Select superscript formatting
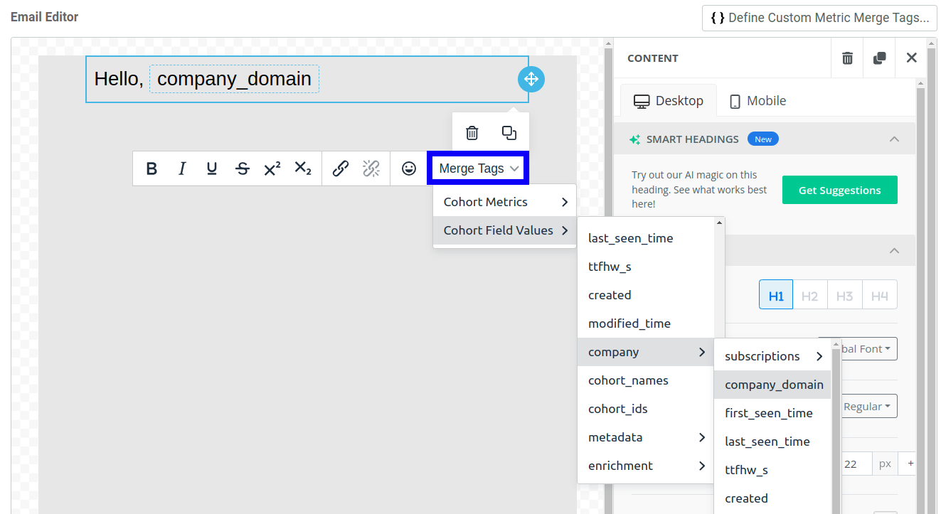The image size is (941, 514). tap(272, 168)
